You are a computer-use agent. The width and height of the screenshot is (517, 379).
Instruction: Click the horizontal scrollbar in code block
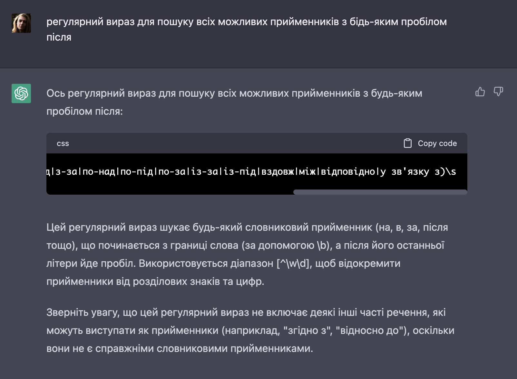click(380, 192)
